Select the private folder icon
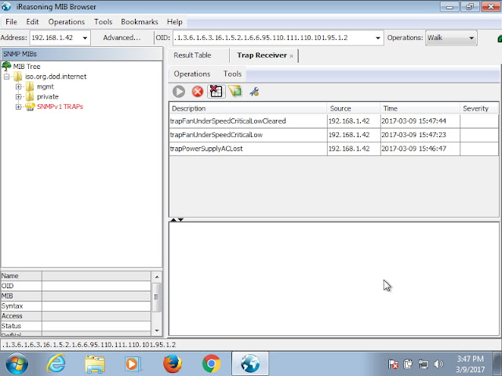Image resolution: width=502 pixels, height=376 pixels. (x=30, y=96)
